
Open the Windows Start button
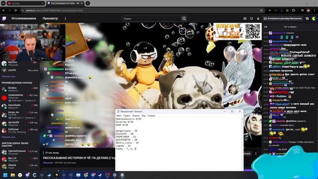[x=5, y=175]
